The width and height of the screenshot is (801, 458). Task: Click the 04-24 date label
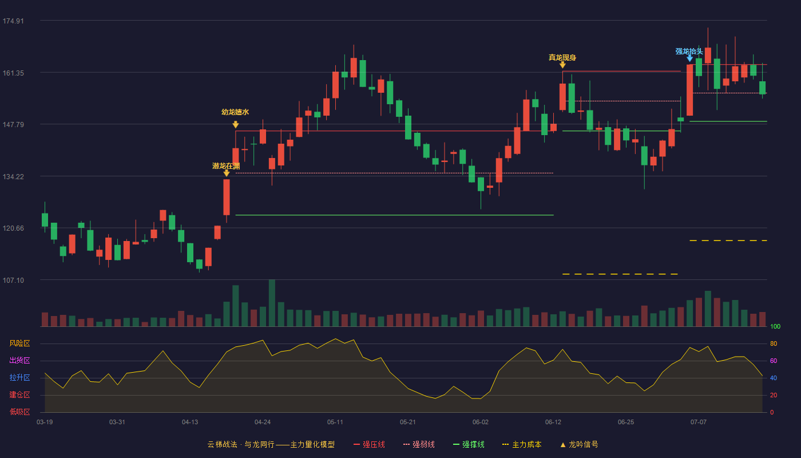(x=263, y=422)
